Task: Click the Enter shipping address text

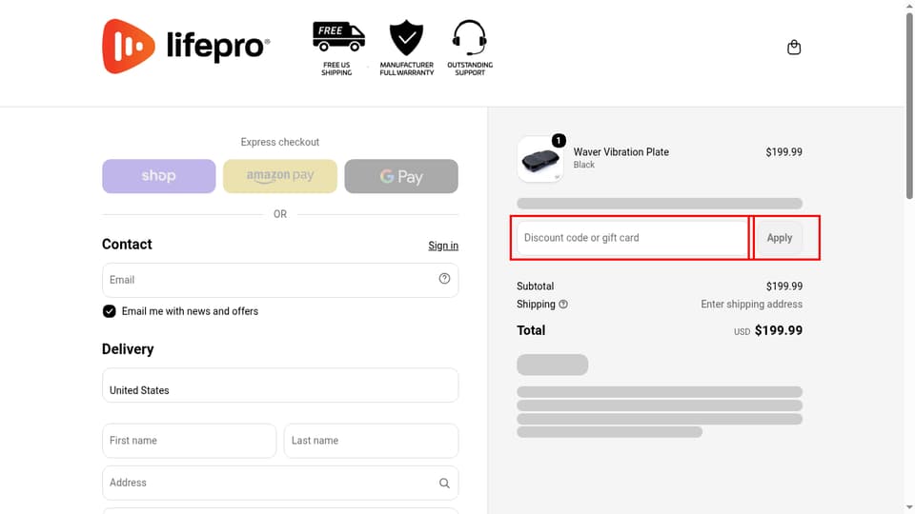Action: coord(752,305)
